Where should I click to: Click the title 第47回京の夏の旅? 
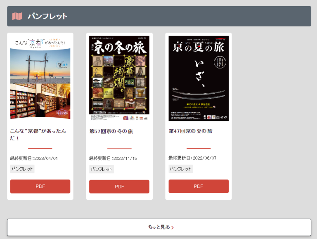[x=190, y=131]
